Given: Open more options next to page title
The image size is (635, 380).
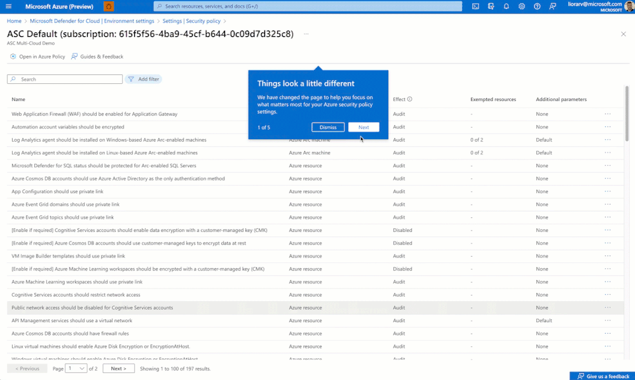Looking at the screenshot, I should [306, 34].
